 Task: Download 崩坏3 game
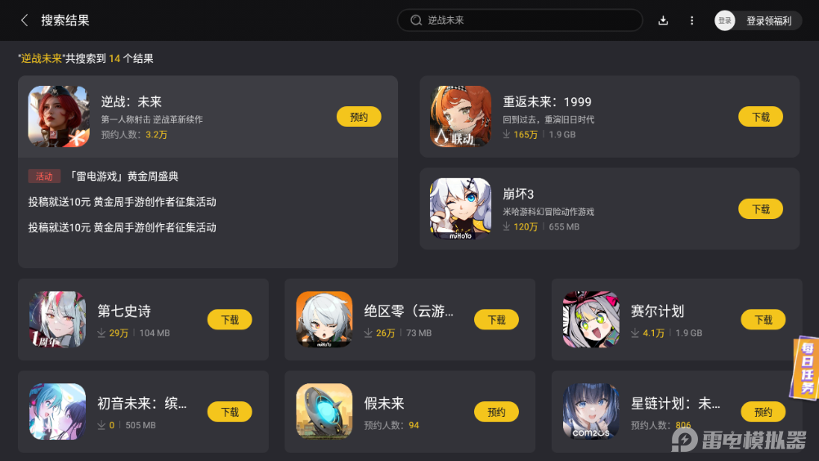coord(760,208)
